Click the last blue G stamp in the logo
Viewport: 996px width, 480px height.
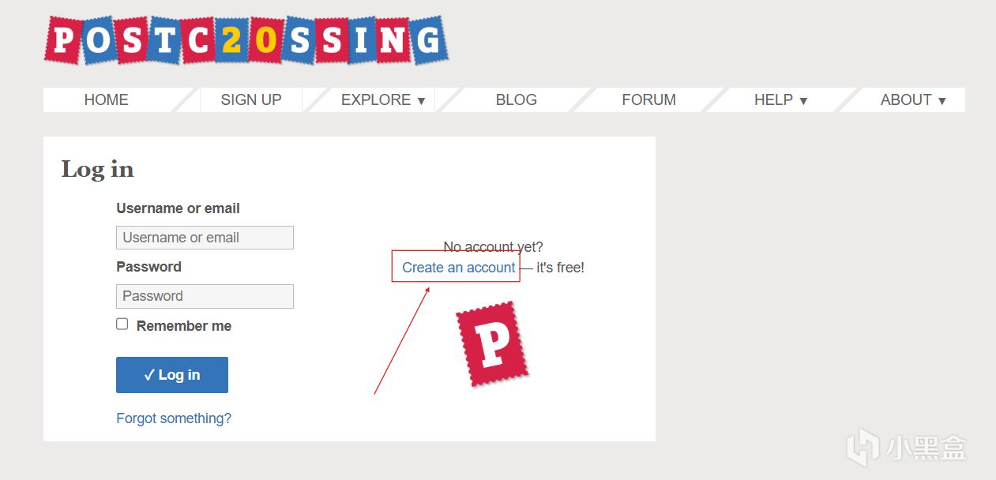tap(429, 39)
